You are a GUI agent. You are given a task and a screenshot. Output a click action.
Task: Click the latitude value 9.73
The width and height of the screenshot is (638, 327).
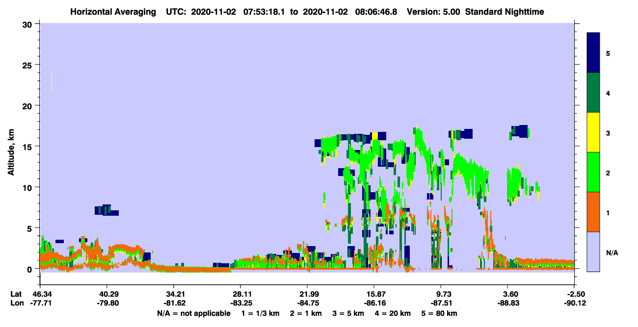point(443,294)
